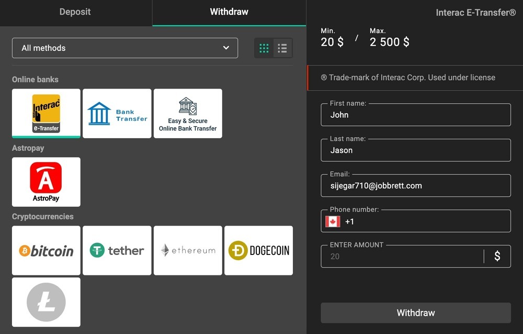
Task: Select the AstroPay payment method
Action: pos(46,182)
